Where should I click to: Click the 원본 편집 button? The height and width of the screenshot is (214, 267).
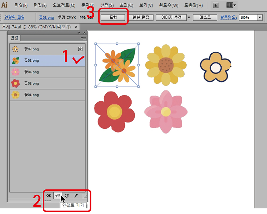pos(141,17)
